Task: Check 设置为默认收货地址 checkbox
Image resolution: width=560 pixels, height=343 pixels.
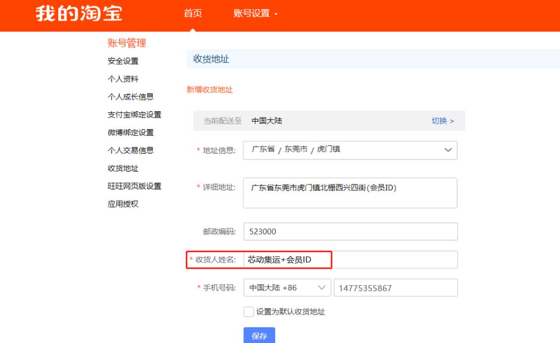Action: (x=249, y=312)
